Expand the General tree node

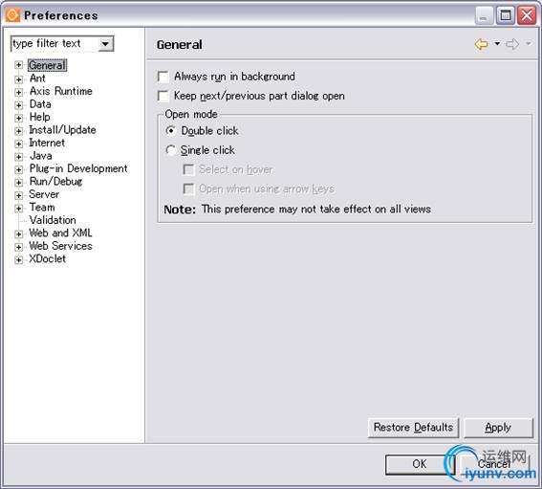[x=19, y=65]
